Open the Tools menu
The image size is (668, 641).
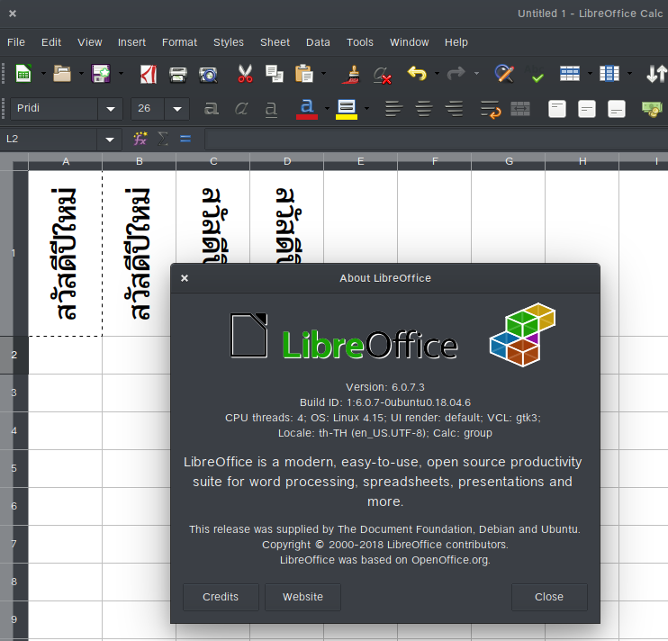(x=359, y=42)
